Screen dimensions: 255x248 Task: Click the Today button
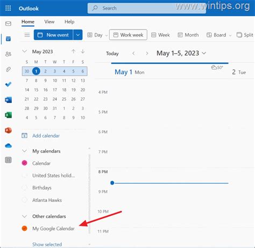click(112, 54)
